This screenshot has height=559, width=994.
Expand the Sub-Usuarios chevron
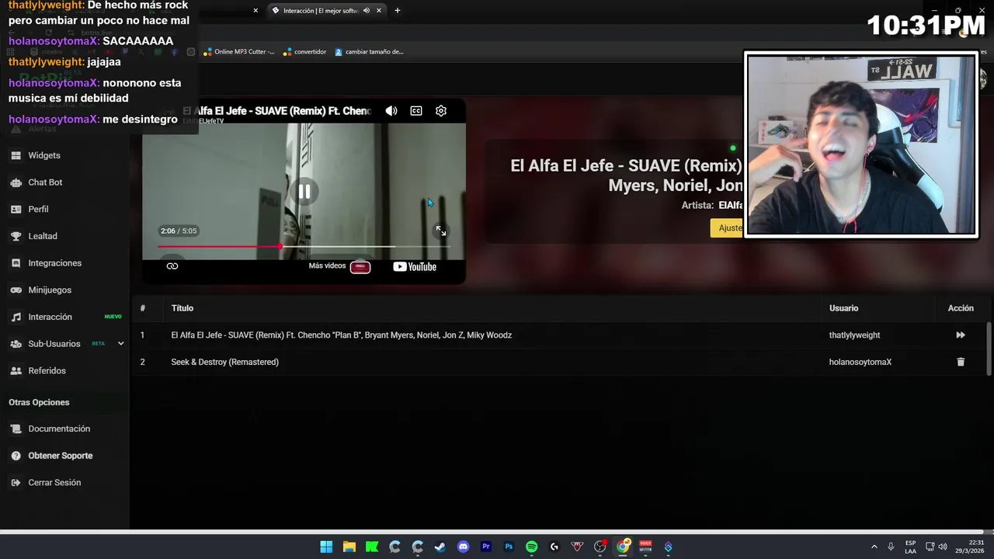click(x=120, y=344)
